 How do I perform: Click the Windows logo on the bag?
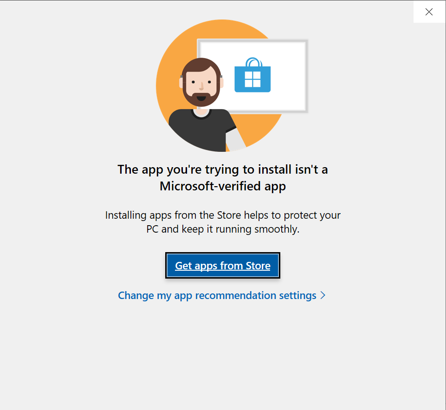coord(252,79)
